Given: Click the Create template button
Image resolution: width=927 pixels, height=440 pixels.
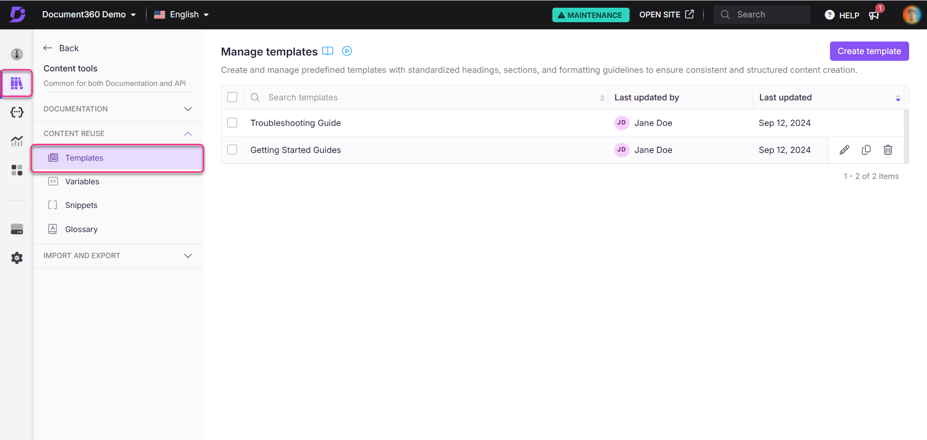Looking at the screenshot, I should coord(869,51).
